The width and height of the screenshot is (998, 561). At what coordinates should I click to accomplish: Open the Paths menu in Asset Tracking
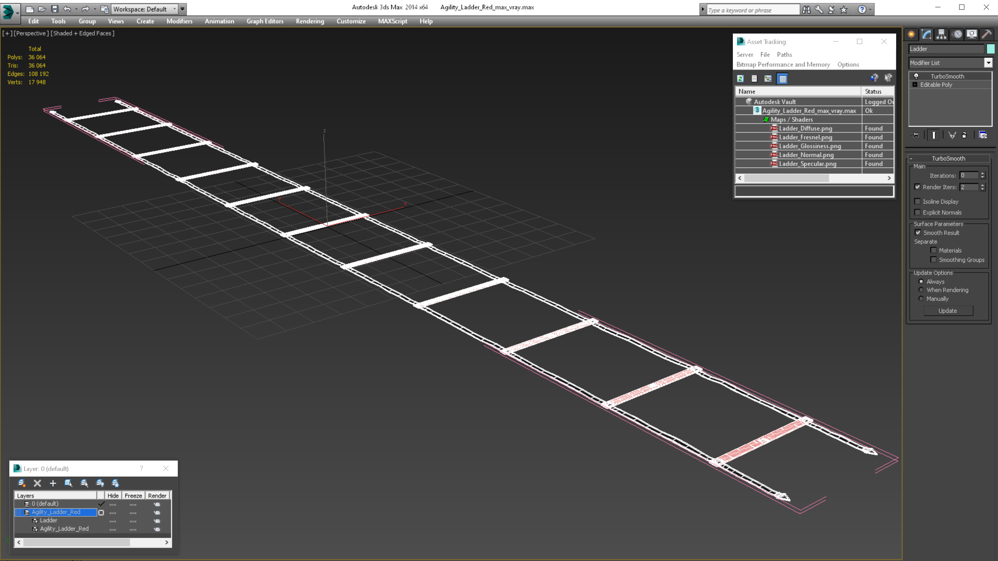click(784, 55)
